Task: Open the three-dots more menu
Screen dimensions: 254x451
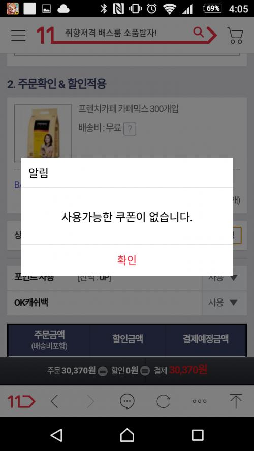Action: 200,401
